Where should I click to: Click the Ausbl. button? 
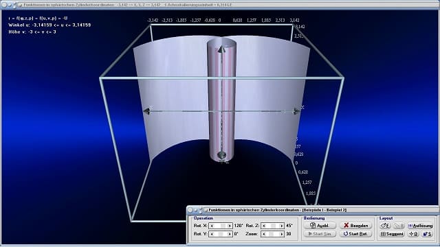click(320, 226)
